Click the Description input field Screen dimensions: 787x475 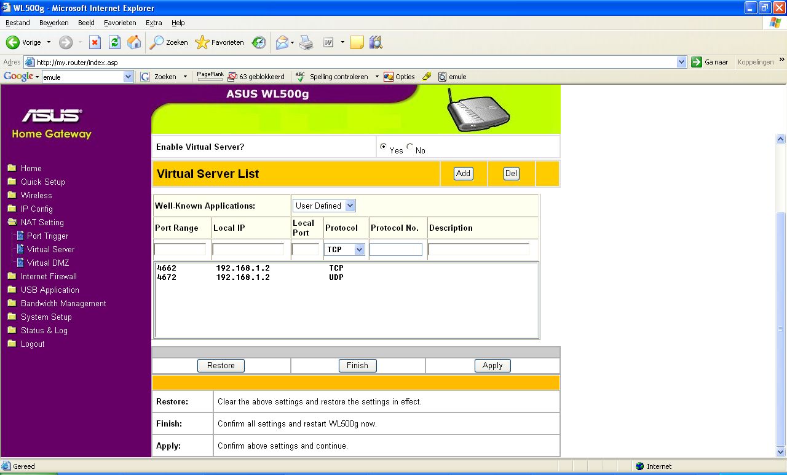(479, 249)
